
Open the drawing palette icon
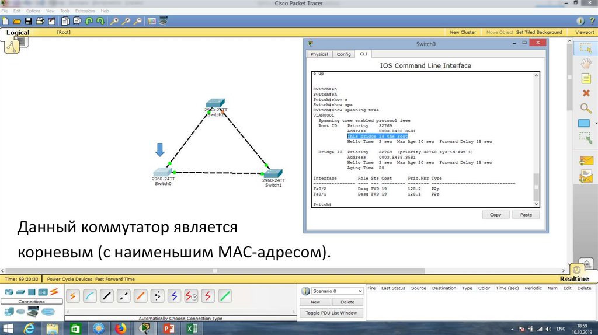(x=152, y=21)
